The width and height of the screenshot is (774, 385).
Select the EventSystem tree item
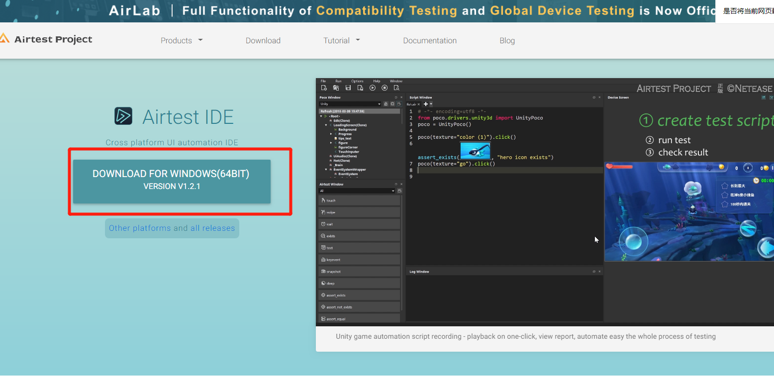tap(348, 174)
